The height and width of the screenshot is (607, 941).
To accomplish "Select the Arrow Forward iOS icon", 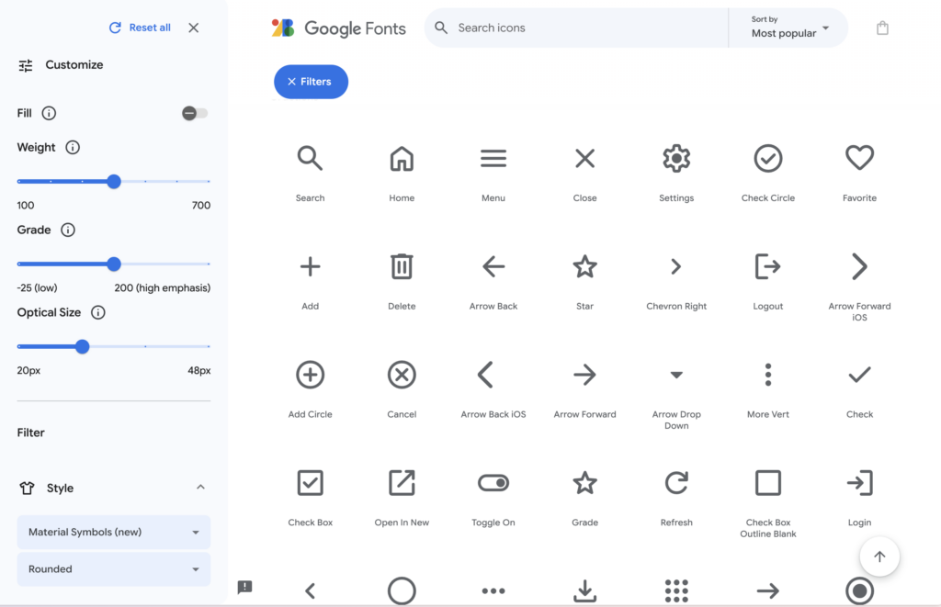I will (859, 267).
